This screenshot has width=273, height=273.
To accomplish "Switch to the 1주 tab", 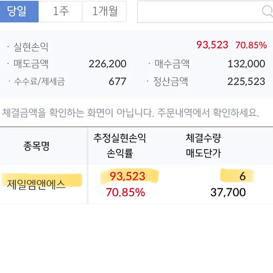I will pos(60,11).
